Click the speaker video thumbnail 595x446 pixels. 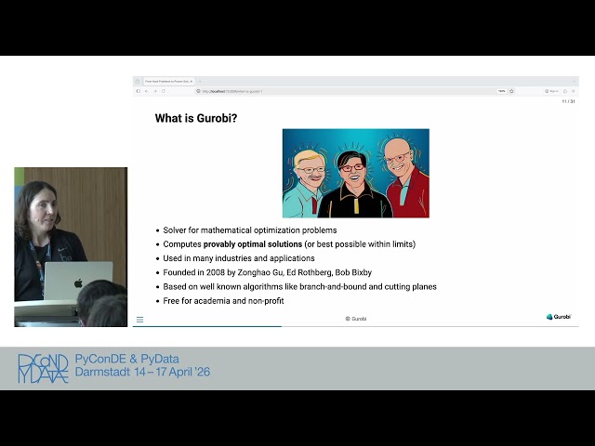pyautogui.click(x=71, y=247)
